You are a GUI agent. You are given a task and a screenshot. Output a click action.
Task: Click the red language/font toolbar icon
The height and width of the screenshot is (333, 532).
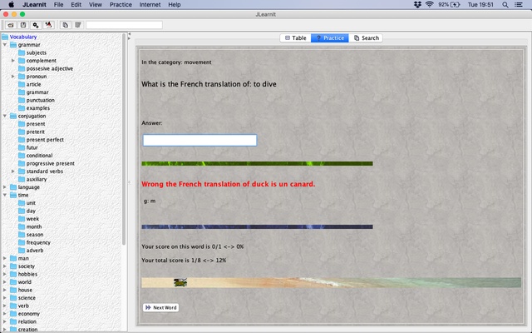(48, 25)
